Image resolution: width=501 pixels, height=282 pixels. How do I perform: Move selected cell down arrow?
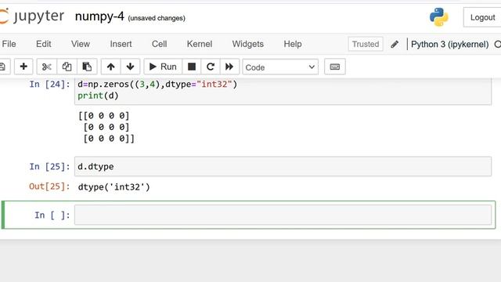click(130, 67)
